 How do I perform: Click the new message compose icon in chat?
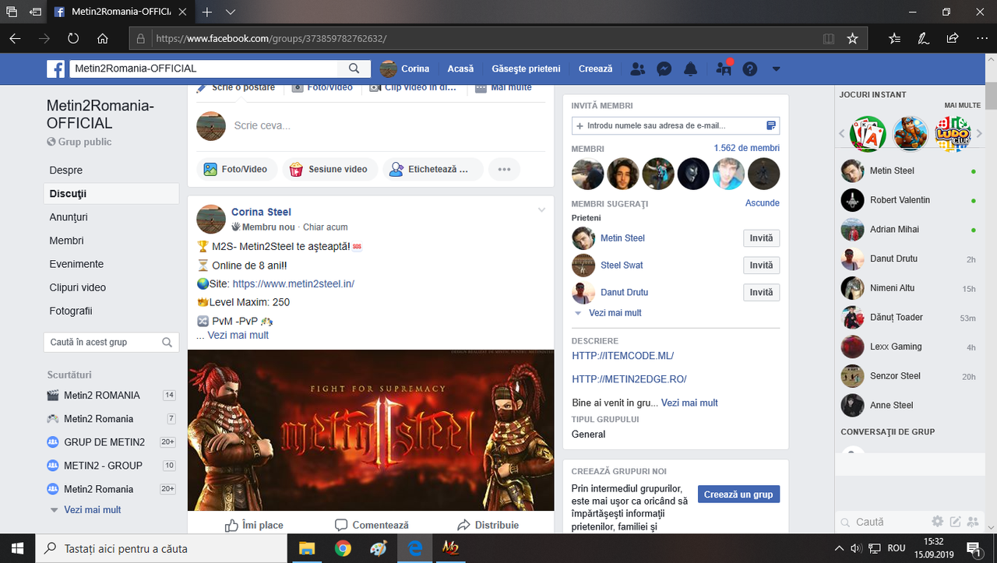(x=955, y=522)
